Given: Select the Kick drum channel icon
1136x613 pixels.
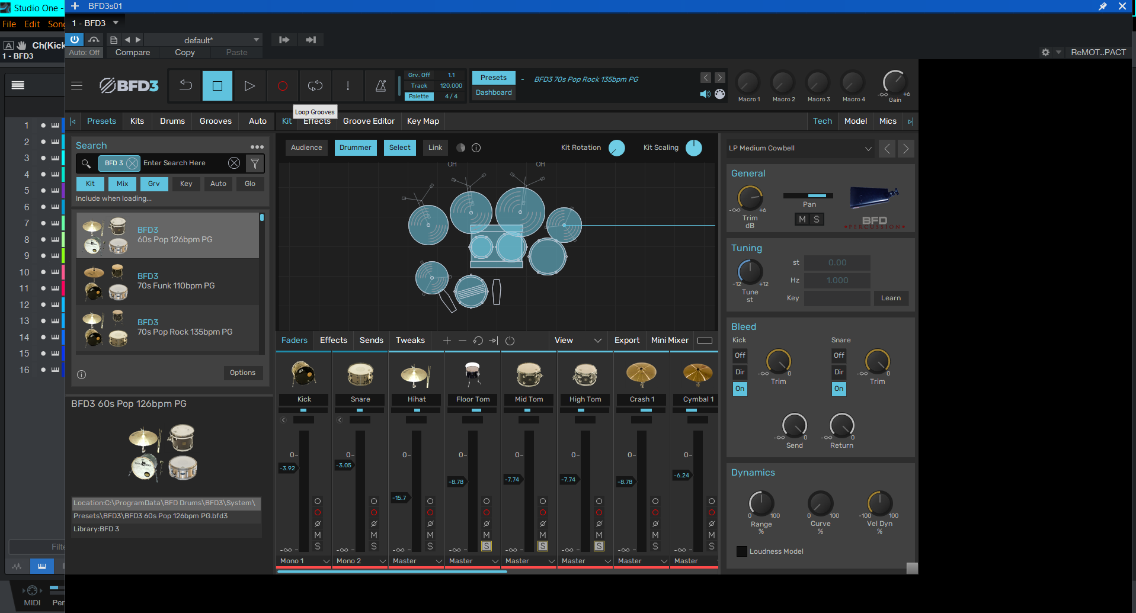Looking at the screenshot, I should pyautogui.click(x=304, y=374).
